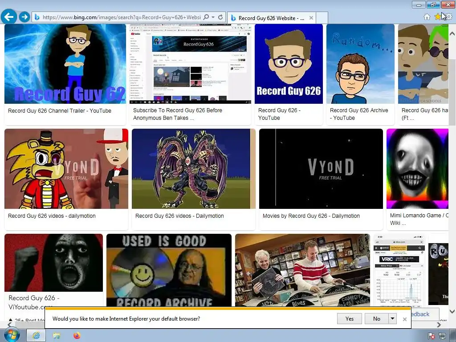The height and width of the screenshot is (342, 456).
Task: Open Favorites star icon
Action: tap(438, 17)
